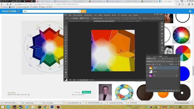Open the Редактирование menu
The image size is (194, 109).
[x=78, y=15]
